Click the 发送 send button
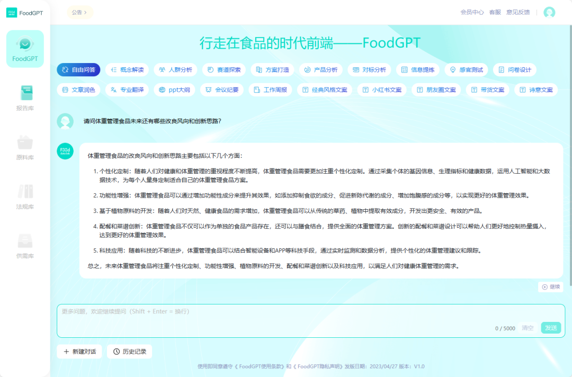 [550, 328]
